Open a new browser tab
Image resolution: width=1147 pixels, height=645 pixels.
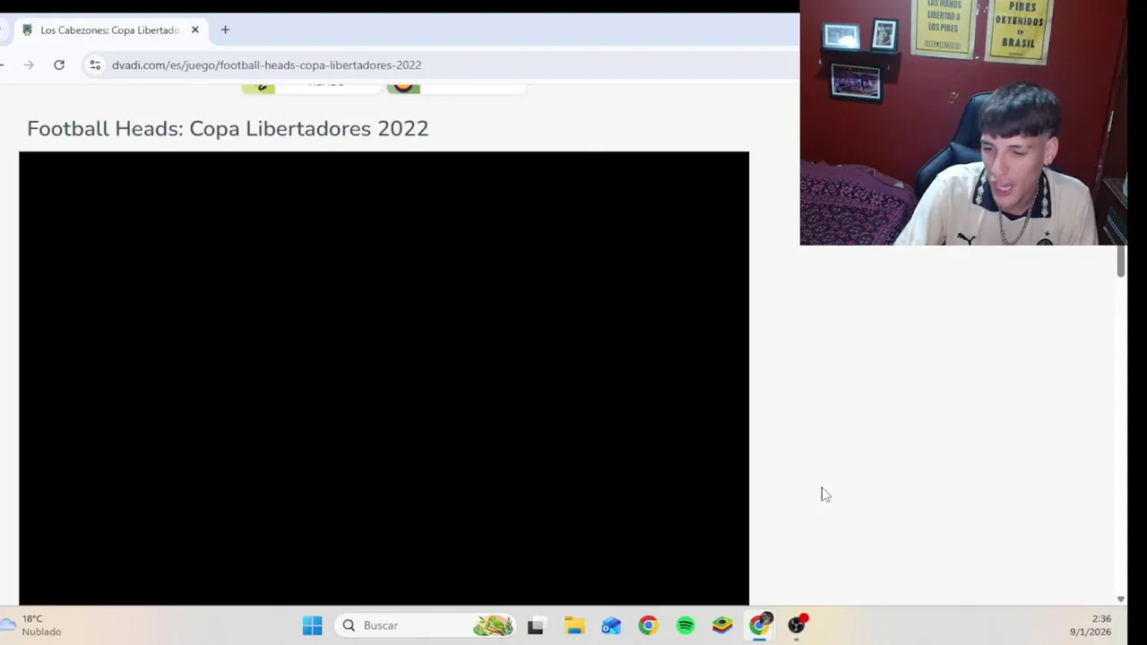[225, 30]
